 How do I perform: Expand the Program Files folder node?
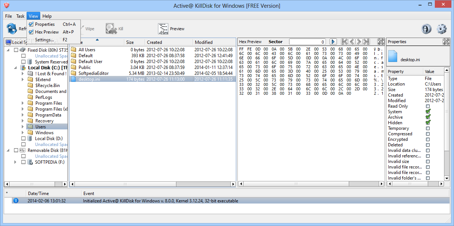23,103
